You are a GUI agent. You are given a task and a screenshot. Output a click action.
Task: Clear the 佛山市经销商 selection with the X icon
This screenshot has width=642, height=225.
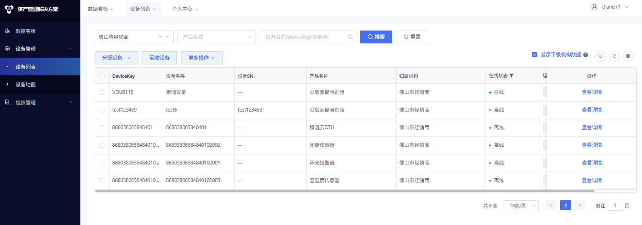click(x=160, y=37)
